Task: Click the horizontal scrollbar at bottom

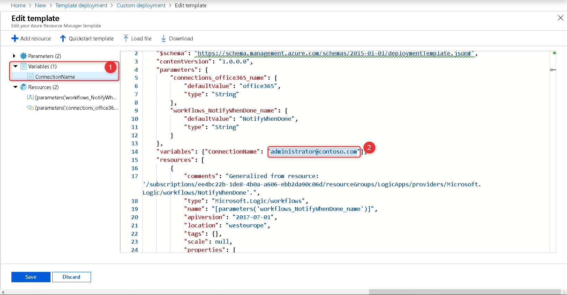Action: (464, 292)
